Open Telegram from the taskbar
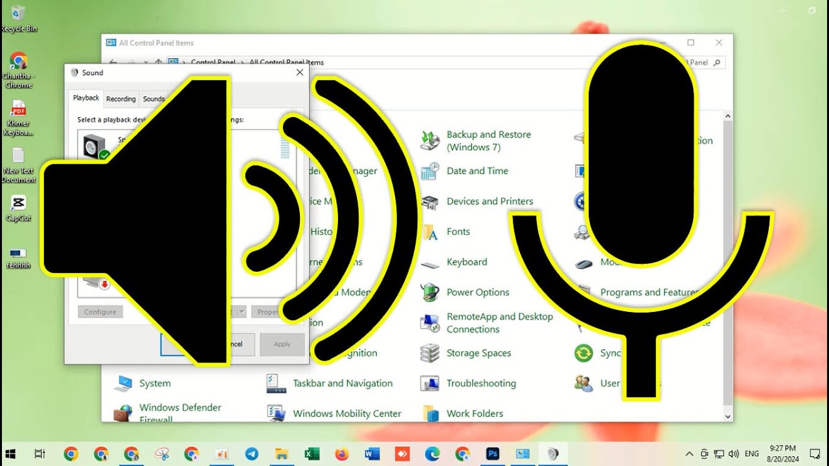The height and width of the screenshot is (466, 829). click(x=252, y=454)
